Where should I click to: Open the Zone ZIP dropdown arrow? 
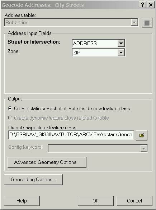tap(121, 53)
